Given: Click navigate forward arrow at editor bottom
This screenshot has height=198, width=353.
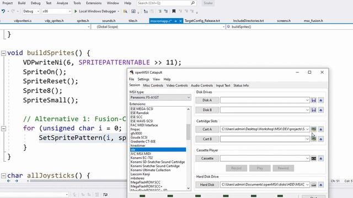Looking at the screenshot, I should [16, 181].
